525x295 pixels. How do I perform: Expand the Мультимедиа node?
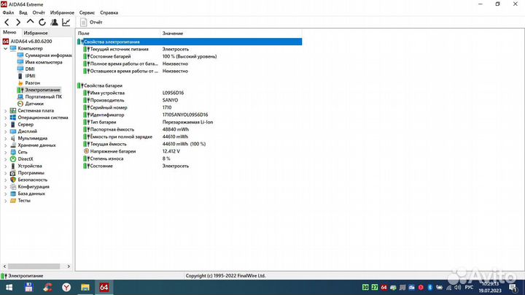pos(5,138)
